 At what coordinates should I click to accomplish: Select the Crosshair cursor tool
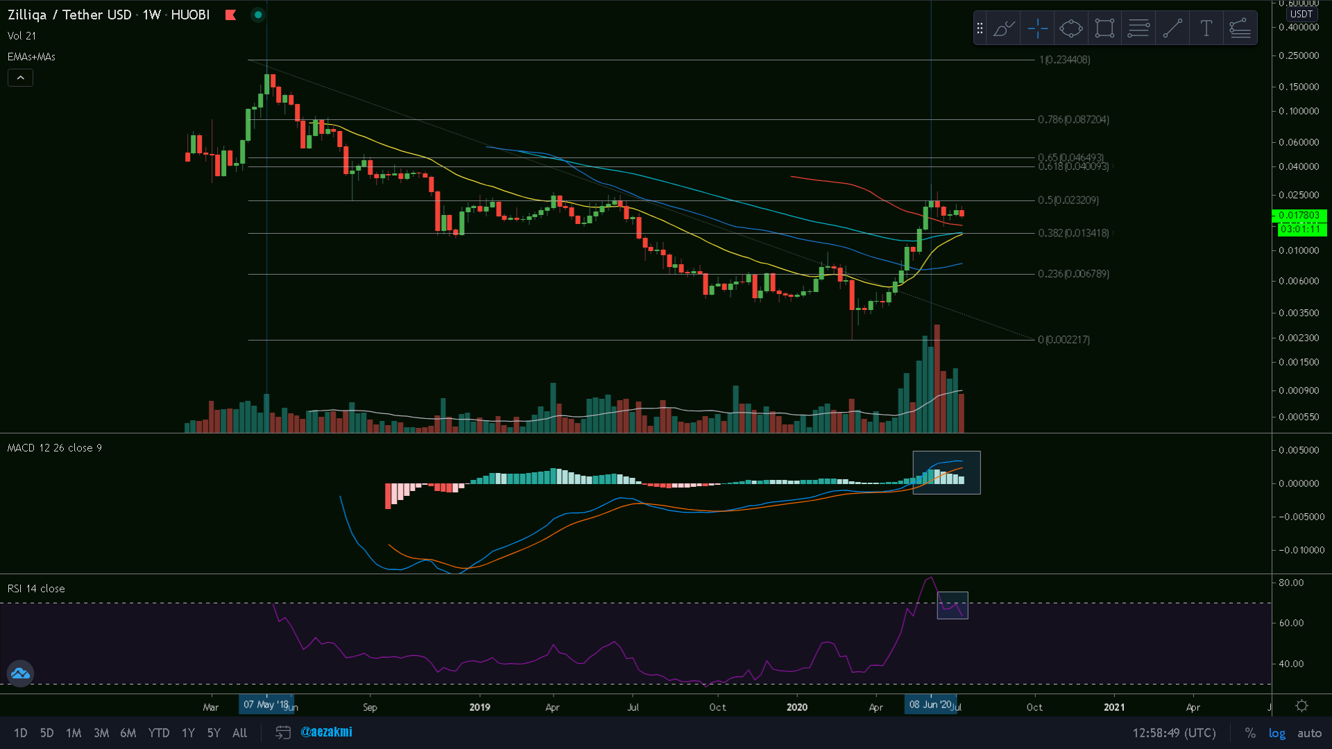[x=1038, y=28]
